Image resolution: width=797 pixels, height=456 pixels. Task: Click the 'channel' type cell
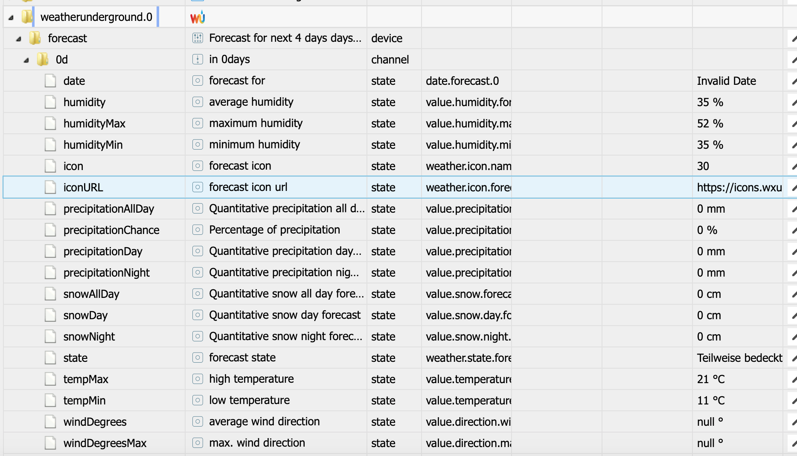coord(390,60)
